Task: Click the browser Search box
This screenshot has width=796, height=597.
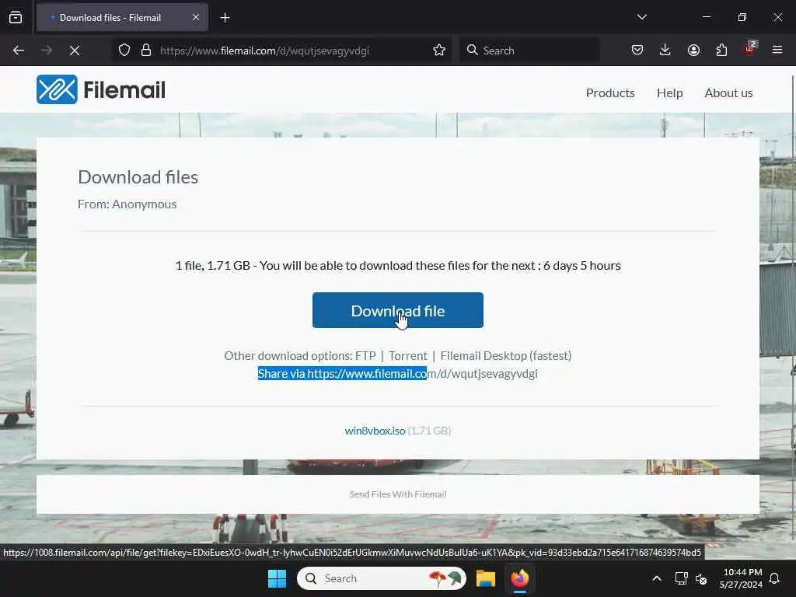Action: [529, 51]
